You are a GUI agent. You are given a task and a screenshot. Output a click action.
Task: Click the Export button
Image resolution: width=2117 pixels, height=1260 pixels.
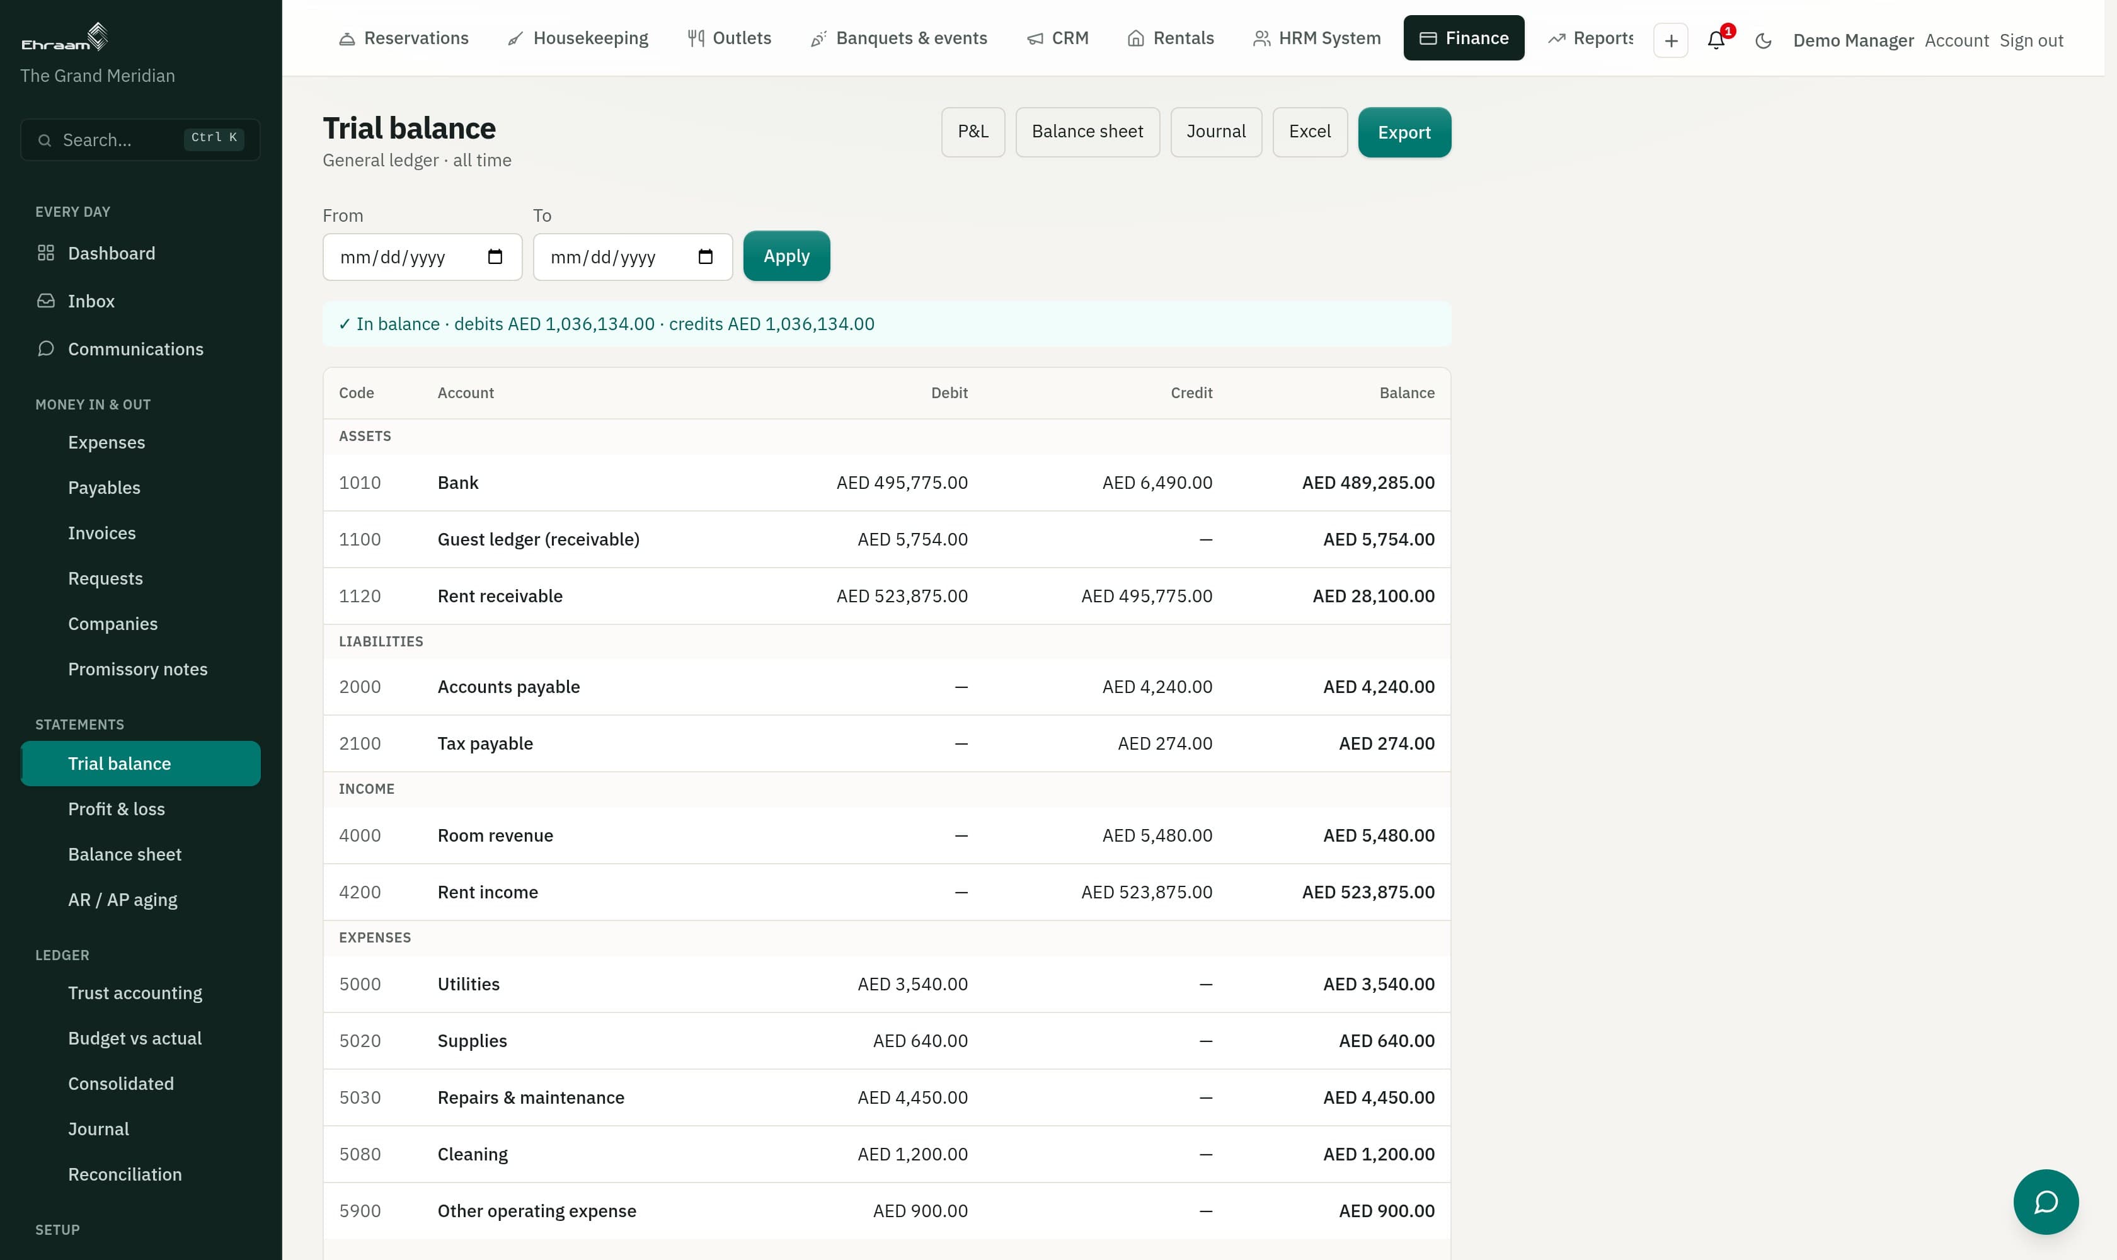(1404, 132)
